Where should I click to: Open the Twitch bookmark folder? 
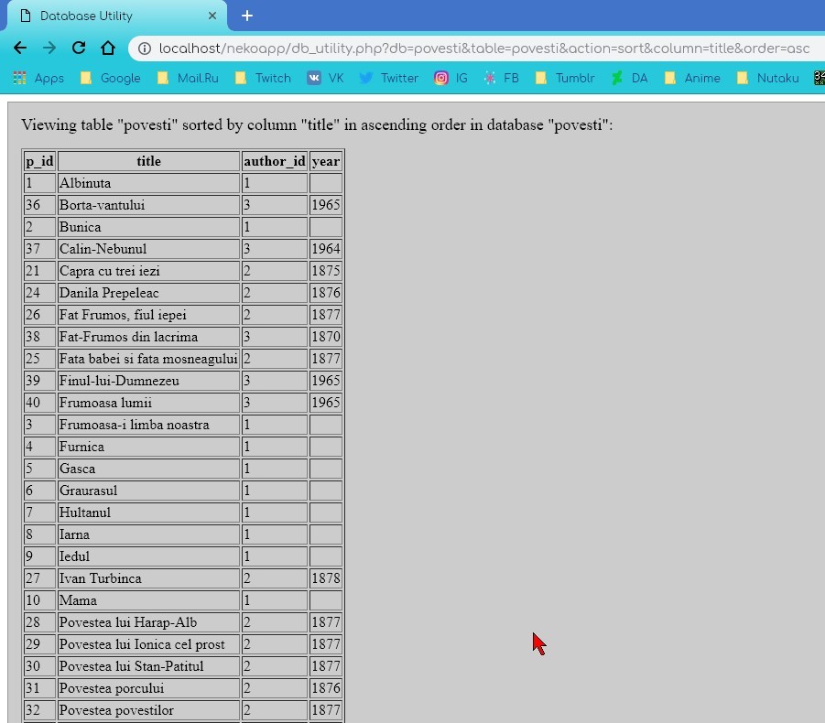[x=263, y=79]
